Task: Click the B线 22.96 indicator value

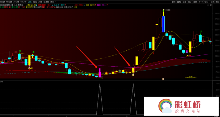Action: 91,5
